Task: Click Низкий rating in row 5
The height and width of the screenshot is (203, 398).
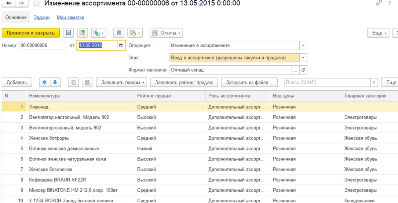Action: [145, 148]
